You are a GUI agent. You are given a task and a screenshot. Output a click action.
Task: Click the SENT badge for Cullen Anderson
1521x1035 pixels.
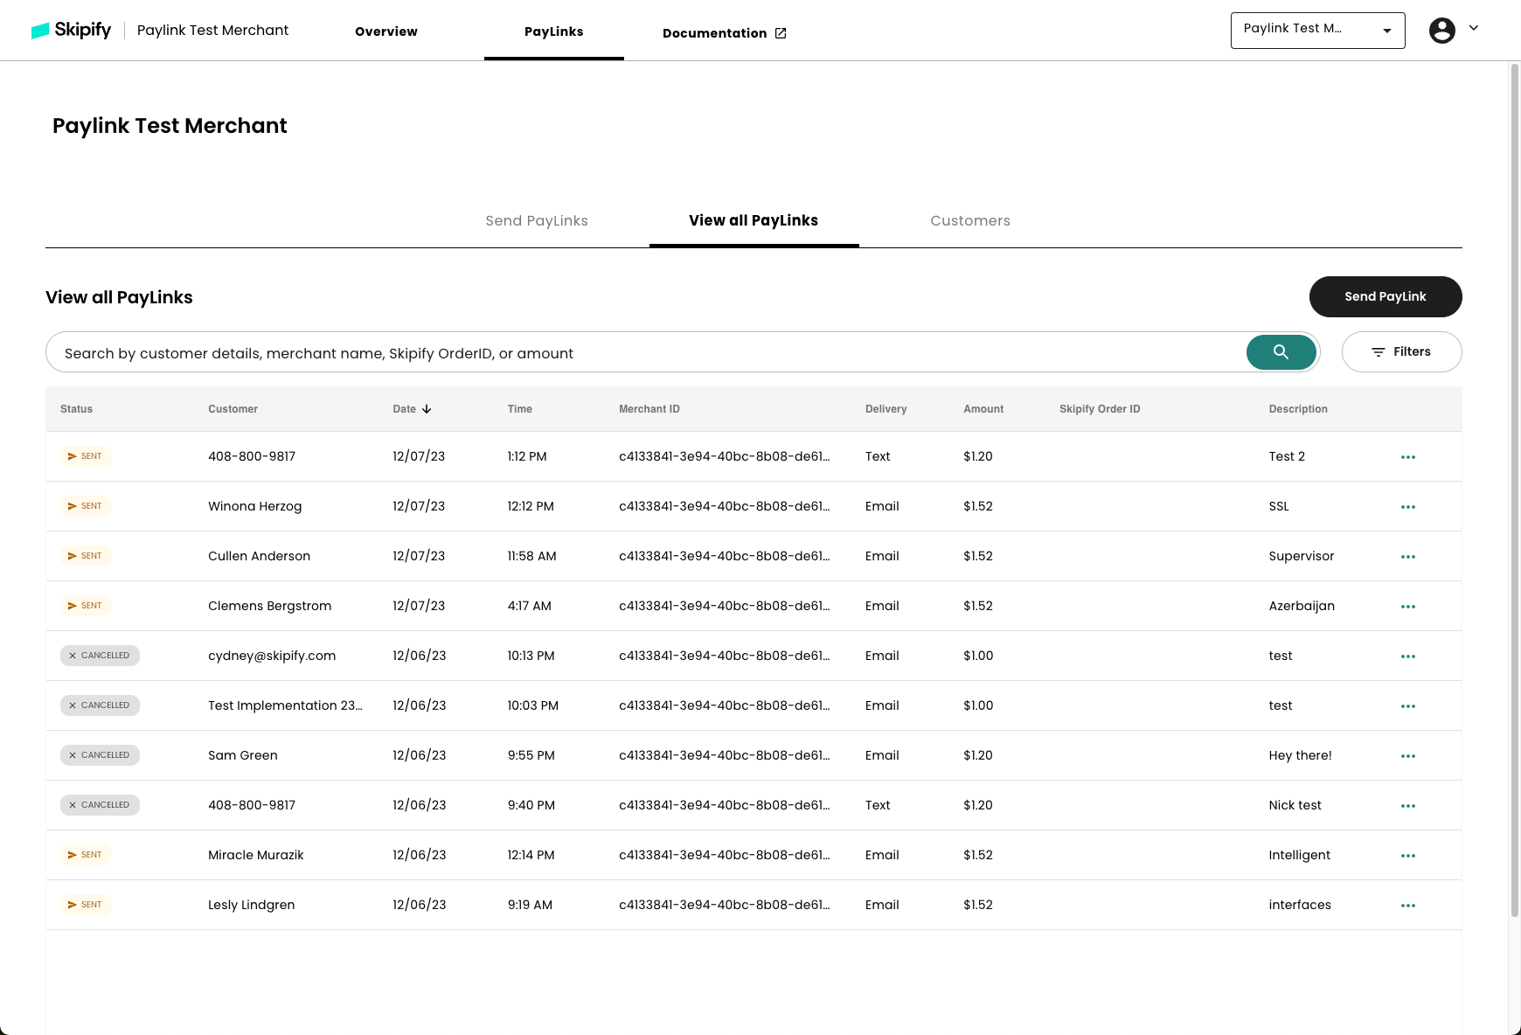click(86, 556)
